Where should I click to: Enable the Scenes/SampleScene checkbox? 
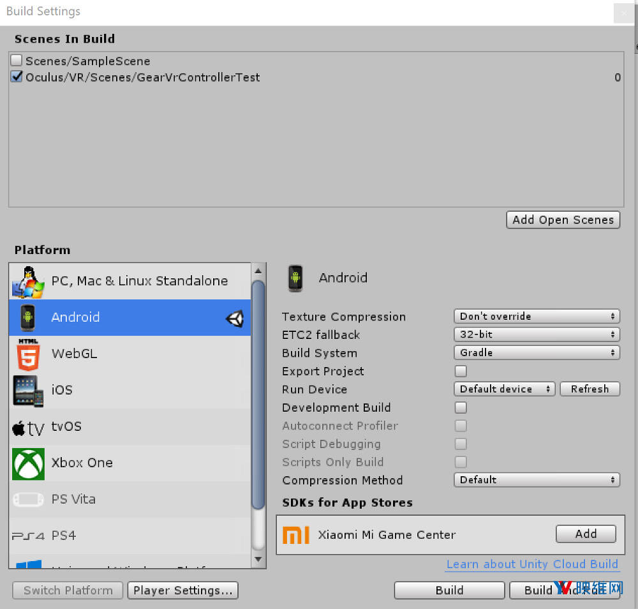(17, 61)
